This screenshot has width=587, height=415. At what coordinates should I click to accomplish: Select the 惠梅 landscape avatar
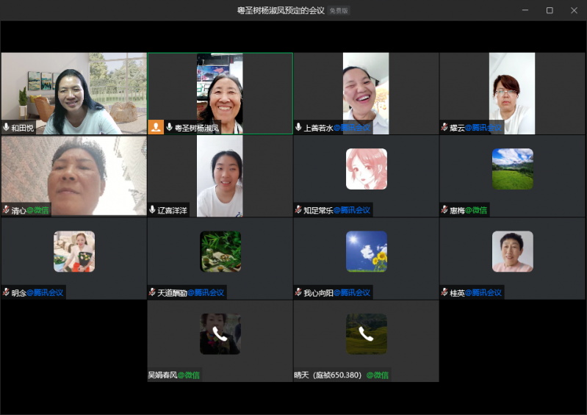click(x=512, y=169)
